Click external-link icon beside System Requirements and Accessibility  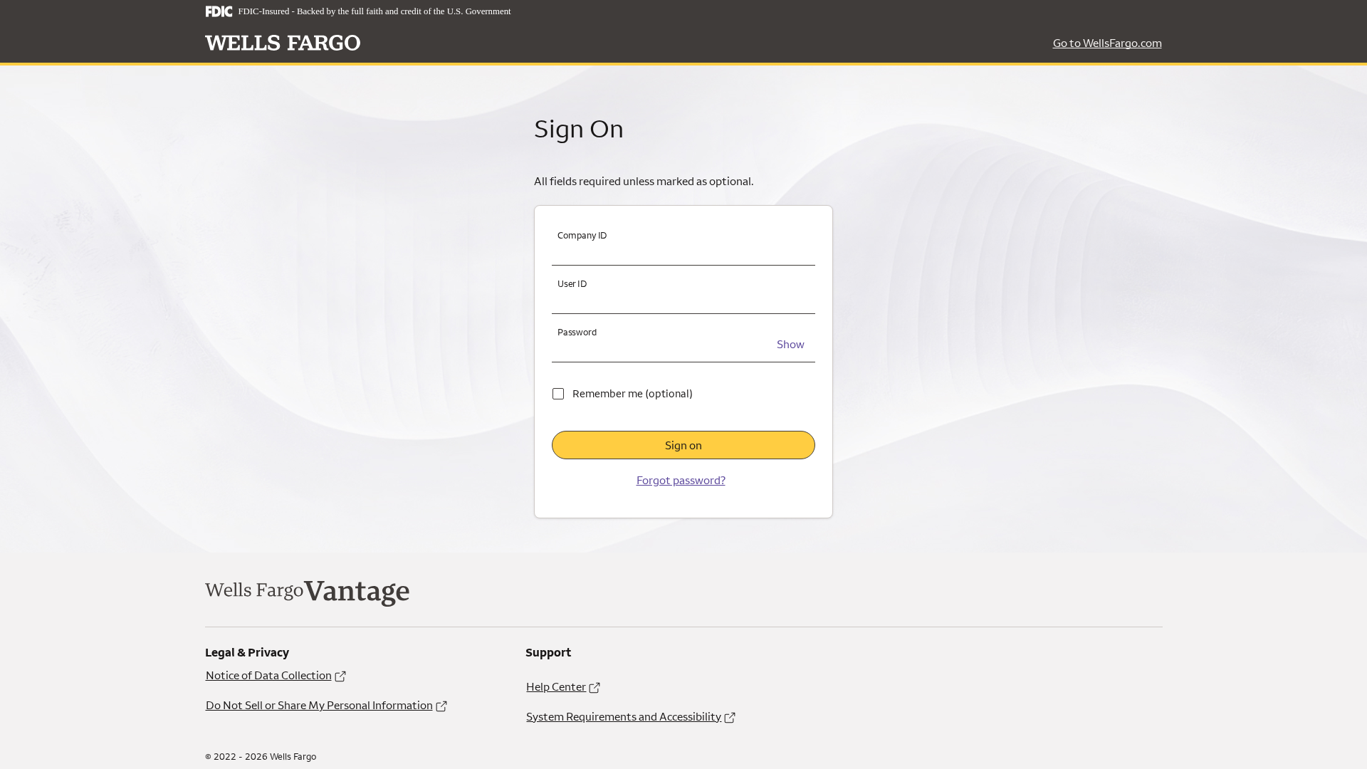coord(730,718)
